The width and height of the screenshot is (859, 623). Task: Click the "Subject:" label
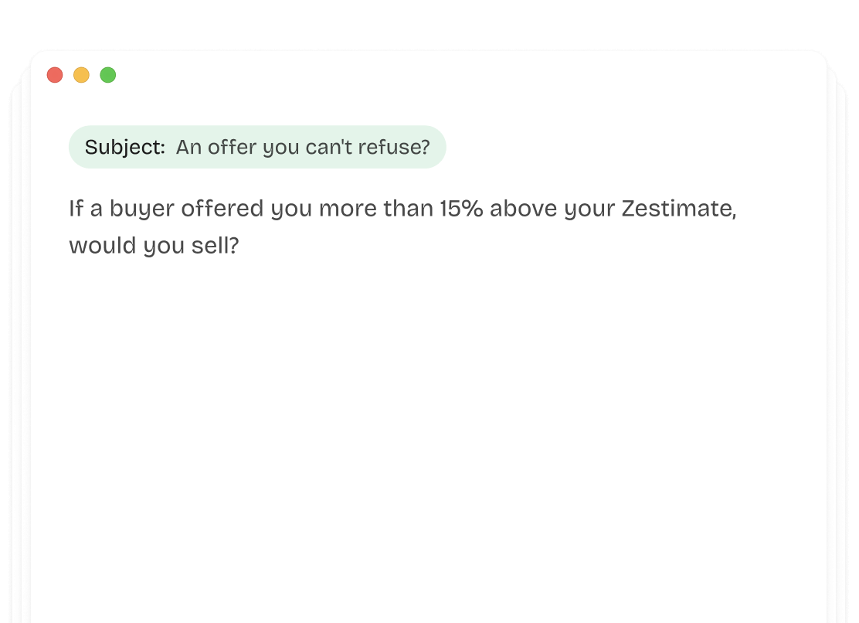(x=124, y=147)
